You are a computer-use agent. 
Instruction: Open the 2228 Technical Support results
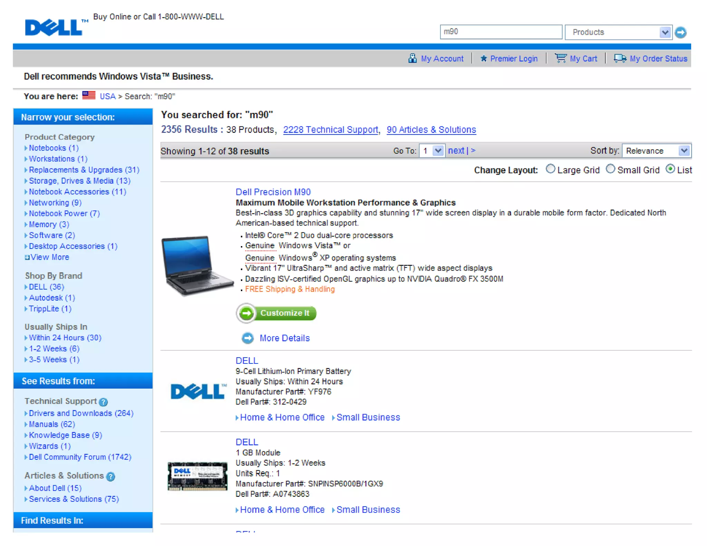tap(330, 130)
